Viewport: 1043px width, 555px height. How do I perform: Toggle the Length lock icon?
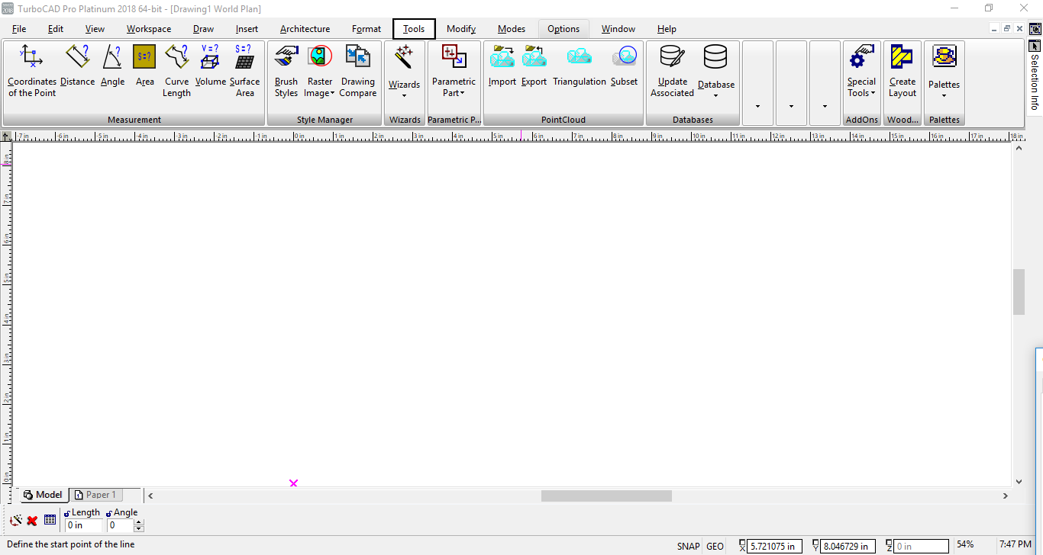point(68,513)
